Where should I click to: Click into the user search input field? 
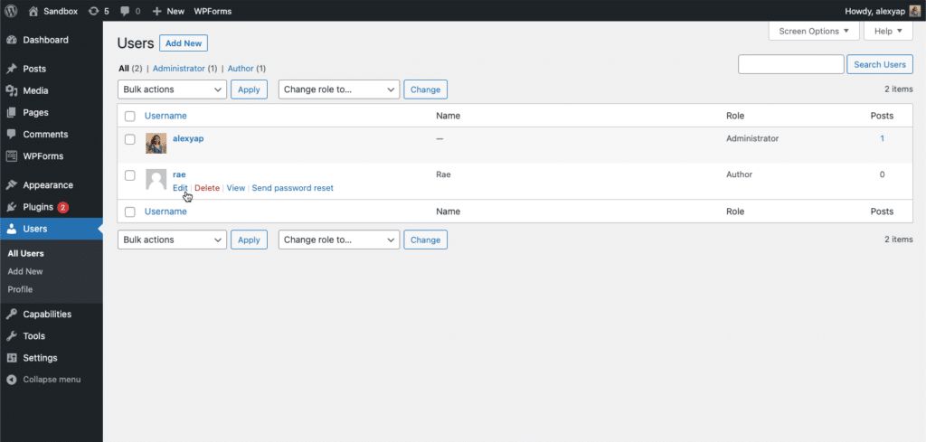(790, 64)
